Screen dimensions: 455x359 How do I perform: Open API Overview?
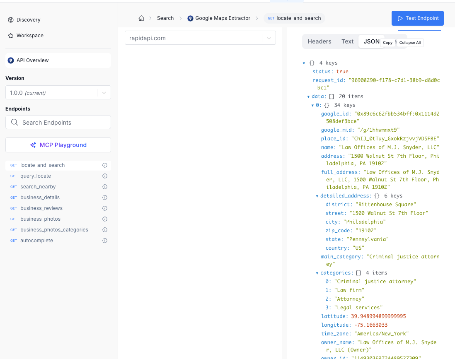pyautogui.click(x=58, y=60)
